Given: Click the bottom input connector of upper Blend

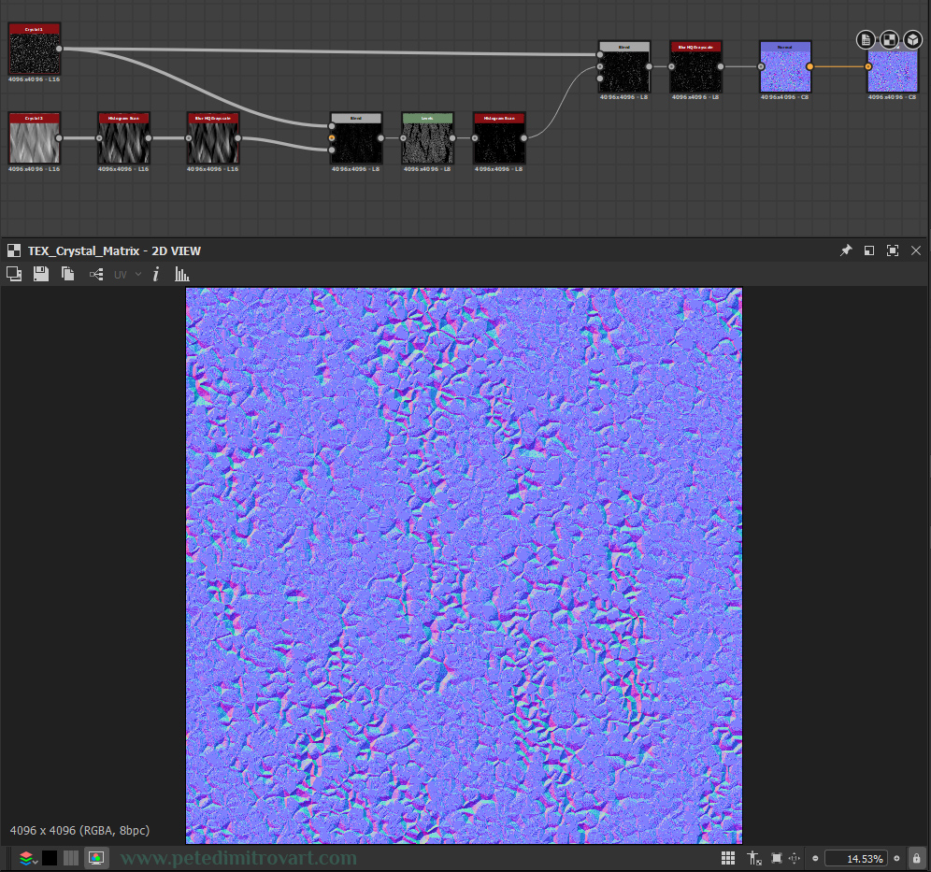Looking at the screenshot, I should [600, 79].
